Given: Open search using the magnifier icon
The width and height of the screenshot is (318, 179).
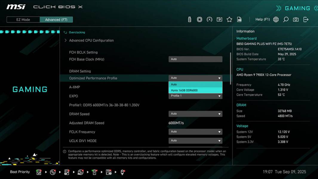Looking at the screenshot, I should tap(285, 19).
